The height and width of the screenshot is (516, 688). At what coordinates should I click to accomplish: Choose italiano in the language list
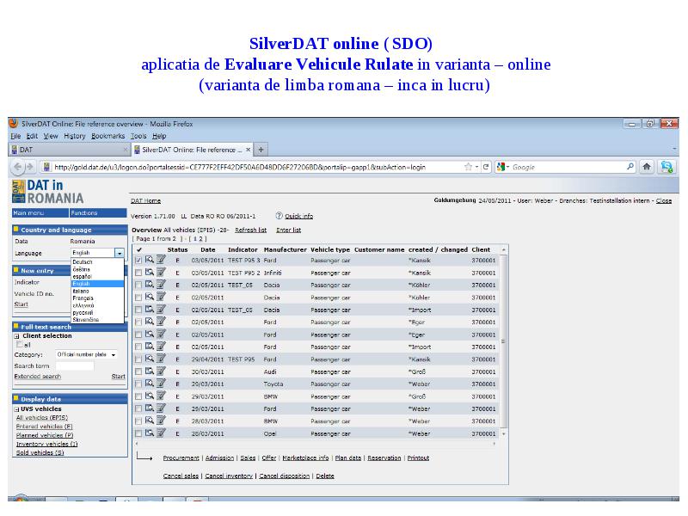pos(81,291)
